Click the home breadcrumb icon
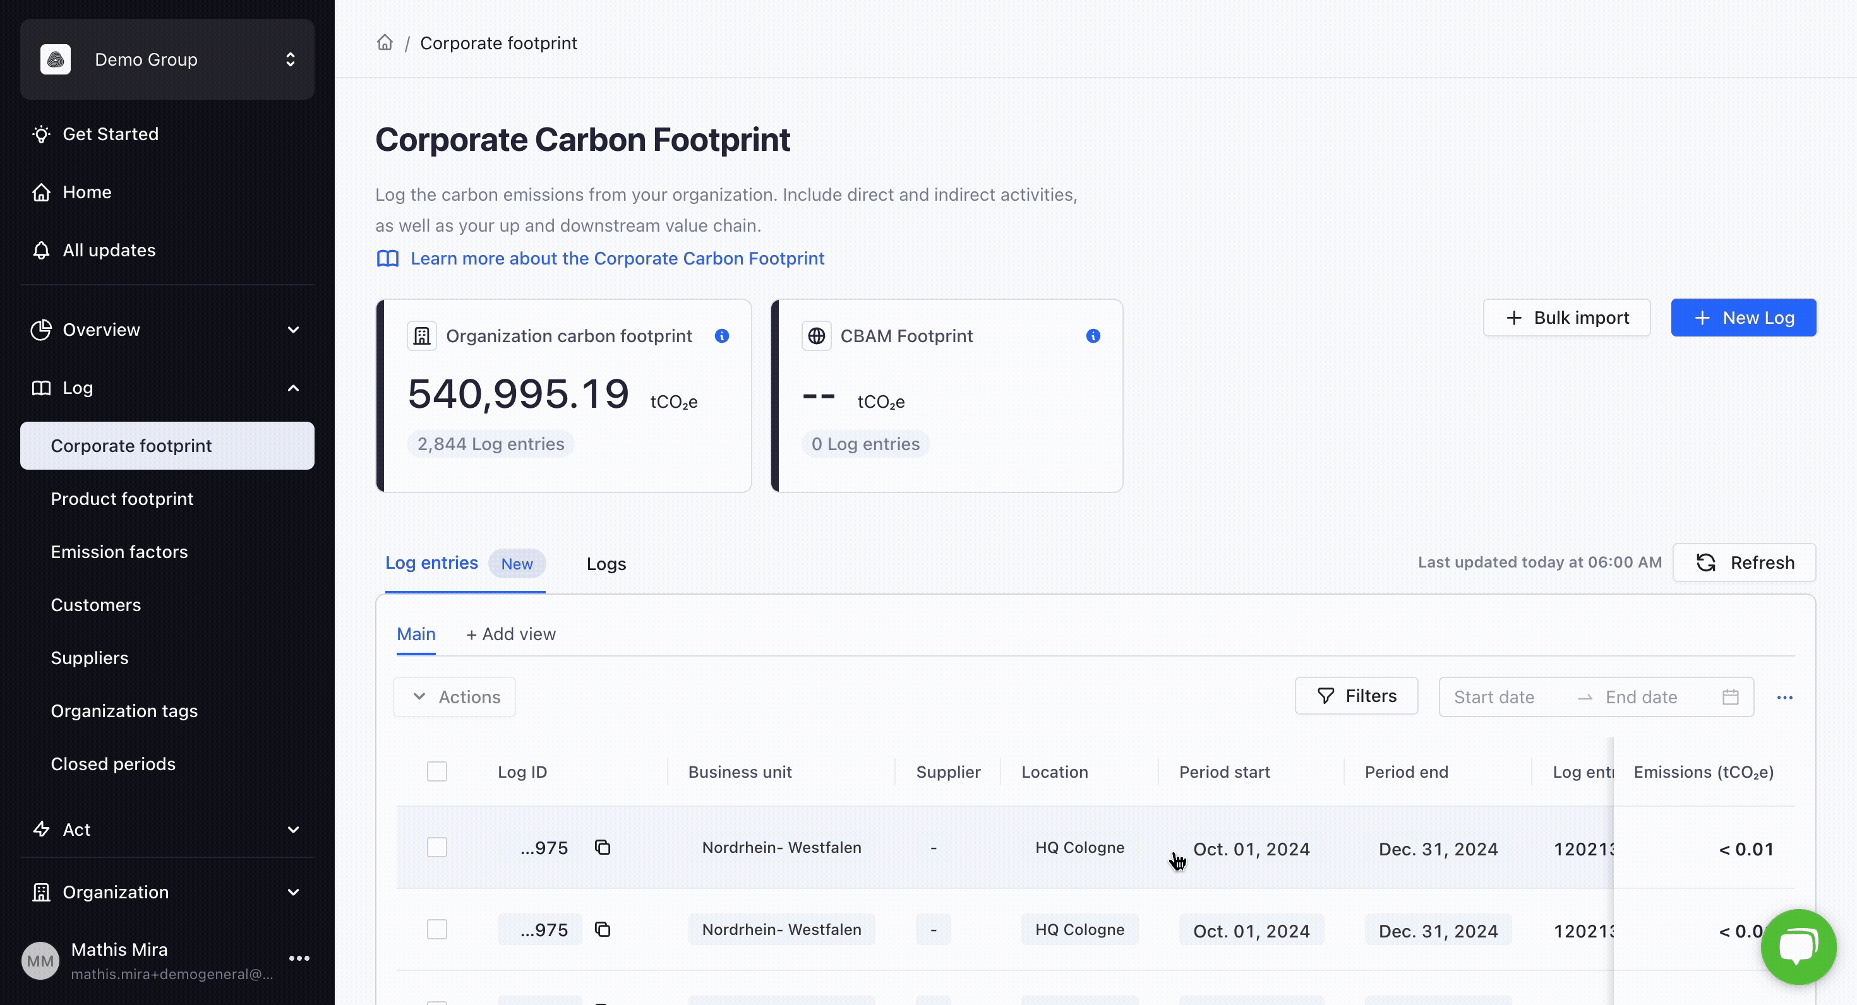 (385, 42)
